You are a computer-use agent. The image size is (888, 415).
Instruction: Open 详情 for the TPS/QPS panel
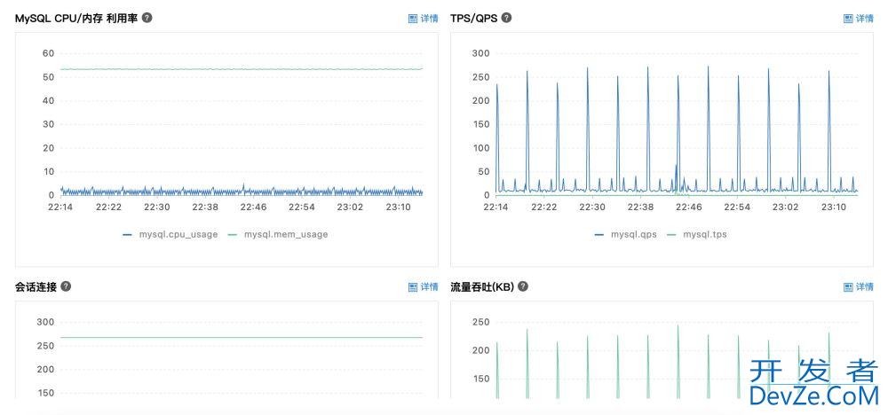(x=858, y=18)
